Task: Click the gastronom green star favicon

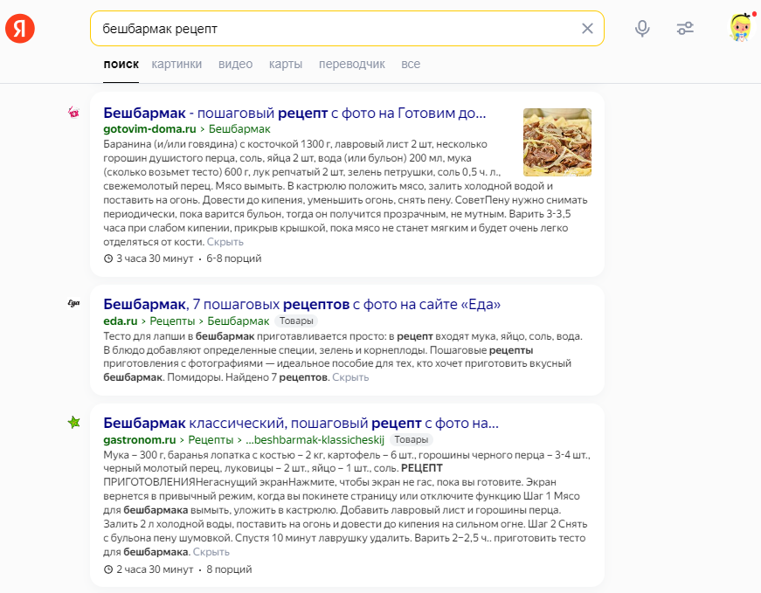Action: click(x=74, y=423)
